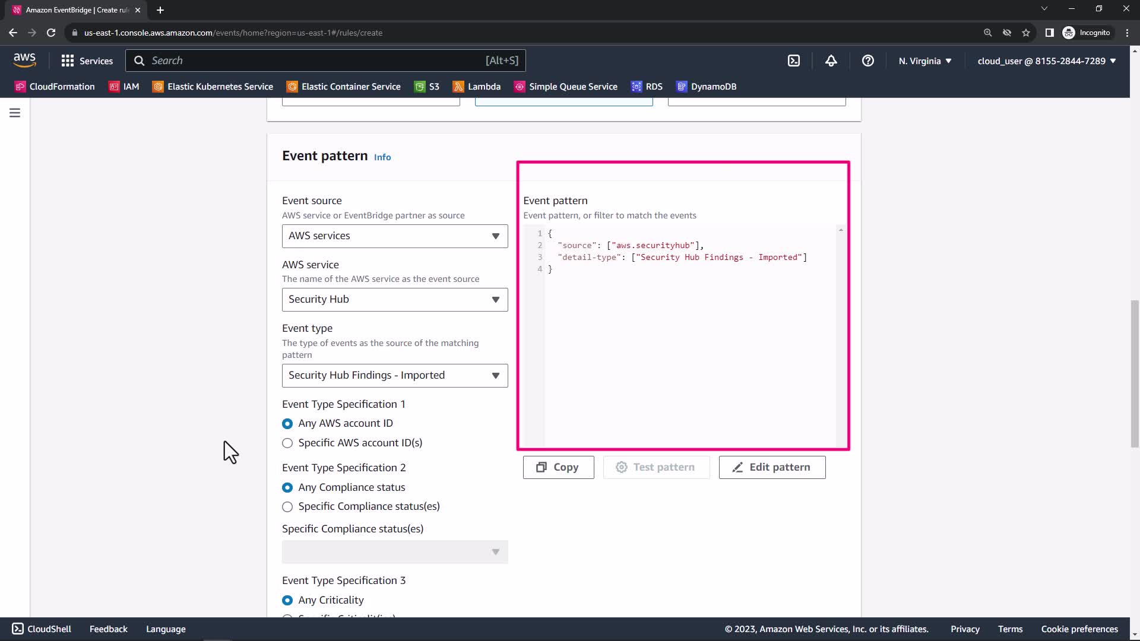This screenshot has width=1140, height=641.
Task: Expand the Event type dropdown
Action: (x=394, y=375)
